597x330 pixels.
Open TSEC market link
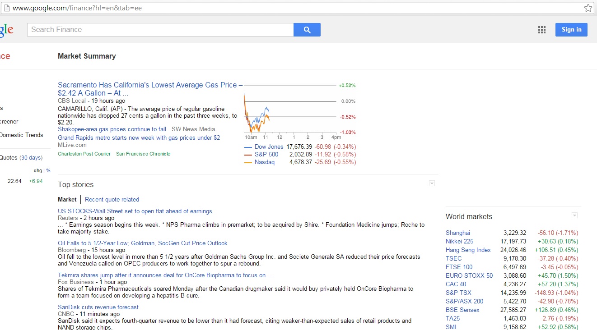pyautogui.click(x=454, y=258)
